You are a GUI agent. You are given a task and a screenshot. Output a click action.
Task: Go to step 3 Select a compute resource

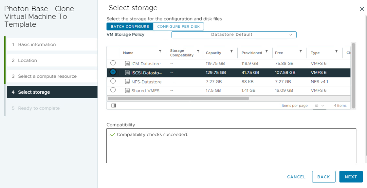(52, 76)
